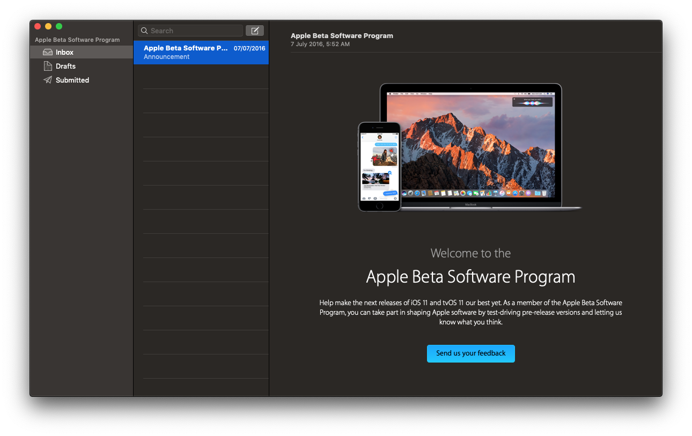692x436 pixels.
Task: Click the MacBook and iPhone promo image
Action: 470,147
